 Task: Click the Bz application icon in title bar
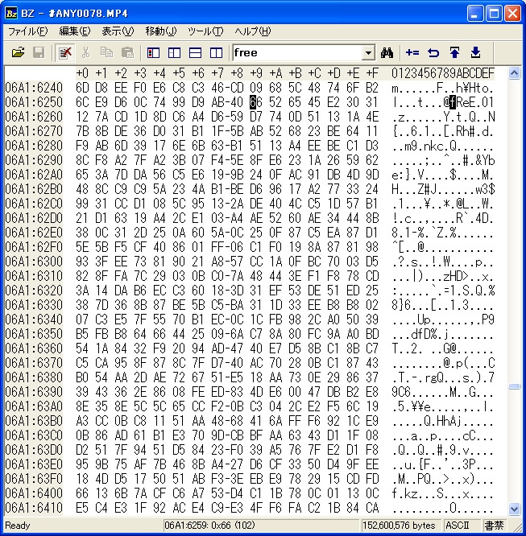[x=11, y=14]
